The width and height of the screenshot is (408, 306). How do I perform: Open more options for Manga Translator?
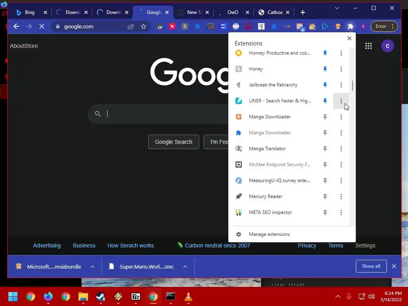click(341, 149)
